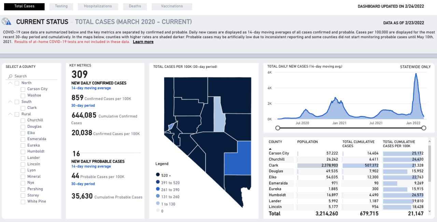Enable the White Pine checkbox

coord(23,202)
